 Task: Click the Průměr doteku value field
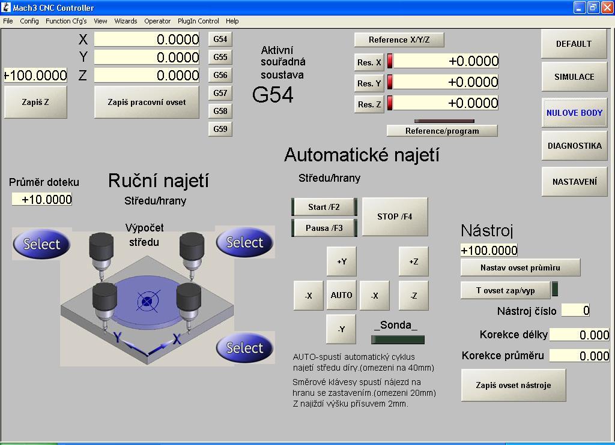tap(42, 200)
